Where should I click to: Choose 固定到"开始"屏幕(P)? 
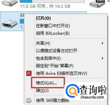(x=54, y=66)
